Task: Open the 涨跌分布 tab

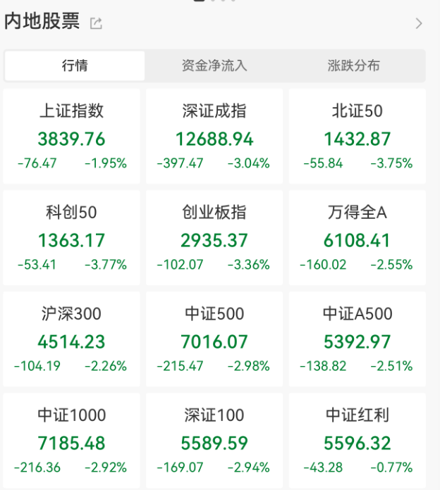Action: pos(354,65)
